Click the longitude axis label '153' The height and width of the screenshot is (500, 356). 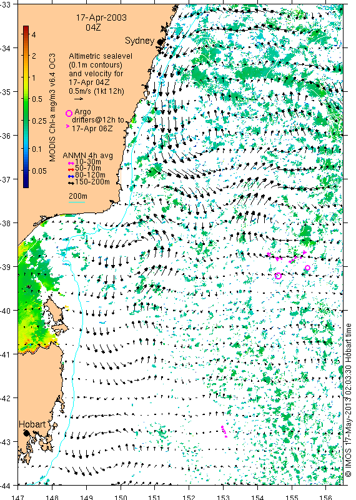(x=223, y=497)
